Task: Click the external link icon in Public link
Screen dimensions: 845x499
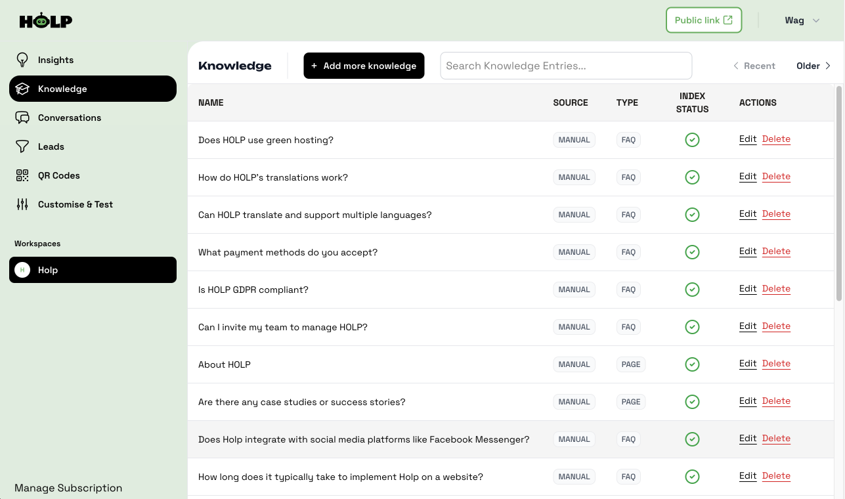Action: click(727, 20)
